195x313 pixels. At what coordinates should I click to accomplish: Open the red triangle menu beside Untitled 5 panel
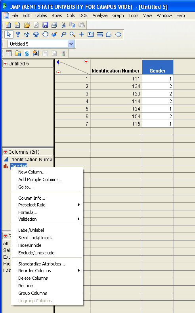coord(6,64)
